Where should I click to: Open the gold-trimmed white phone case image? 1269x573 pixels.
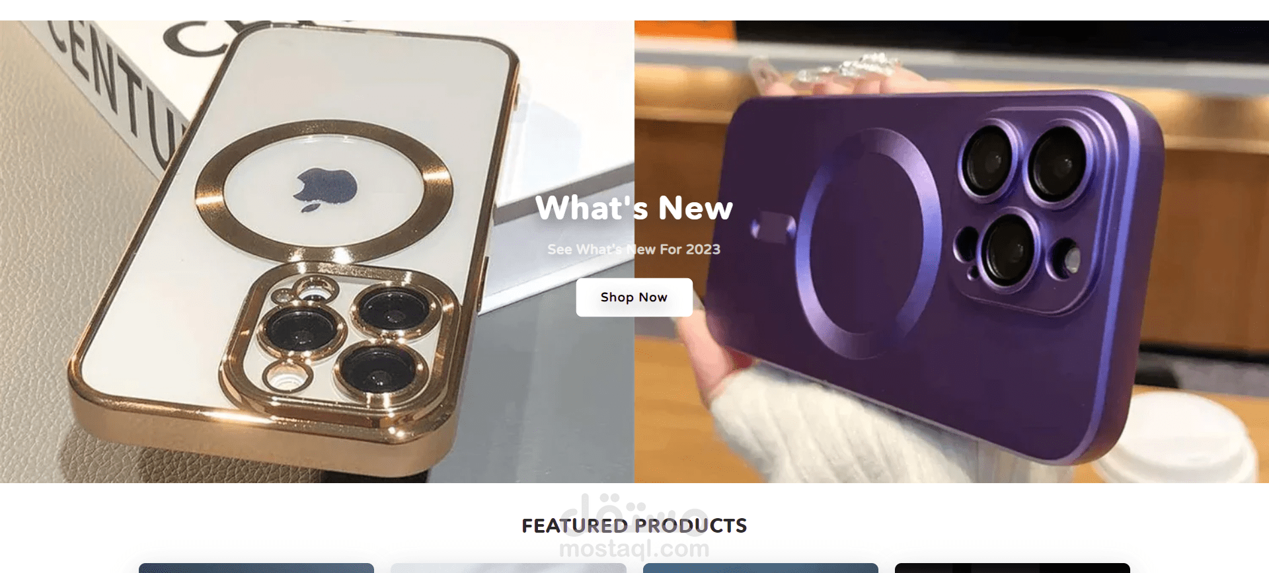coord(317,251)
